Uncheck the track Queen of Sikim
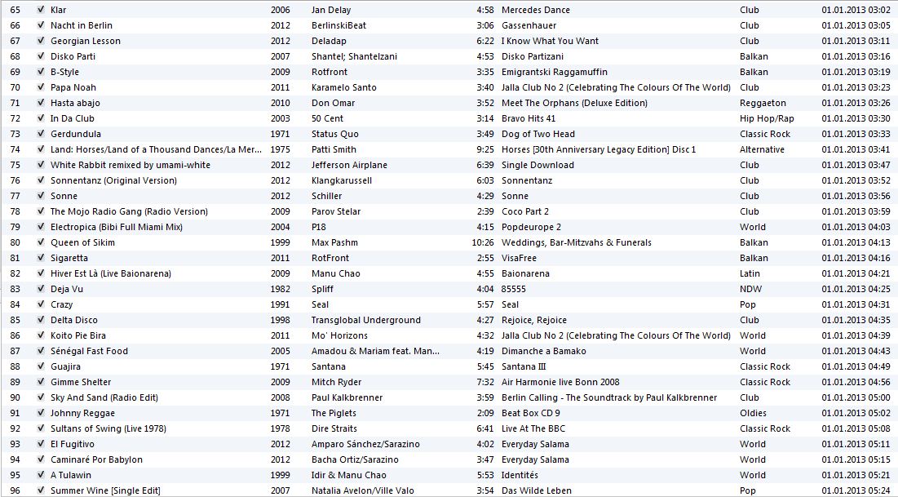This screenshot has height=497, width=898. pyautogui.click(x=40, y=242)
